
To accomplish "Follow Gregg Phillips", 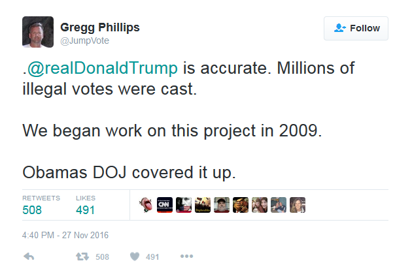I will pyautogui.click(x=356, y=28).
